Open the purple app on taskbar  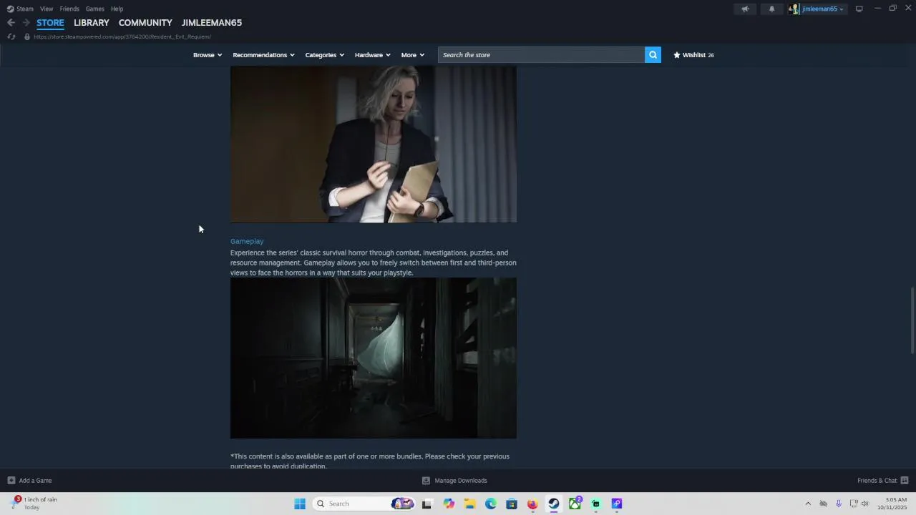617,504
